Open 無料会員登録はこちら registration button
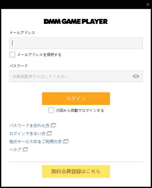Image resolution: width=152 pixels, height=188 pixels. [76, 171]
